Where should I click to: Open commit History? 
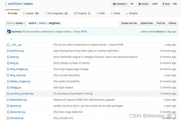[x=172, y=23]
